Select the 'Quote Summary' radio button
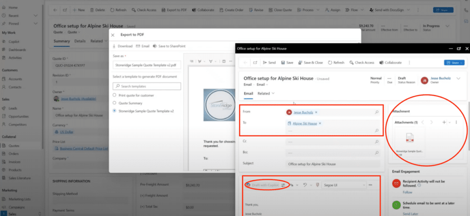Viewport: 470px width, 216px height. pos(115,103)
